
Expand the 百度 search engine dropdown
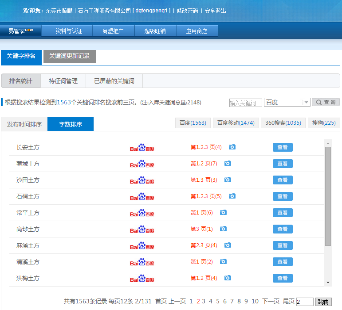tap(306, 102)
